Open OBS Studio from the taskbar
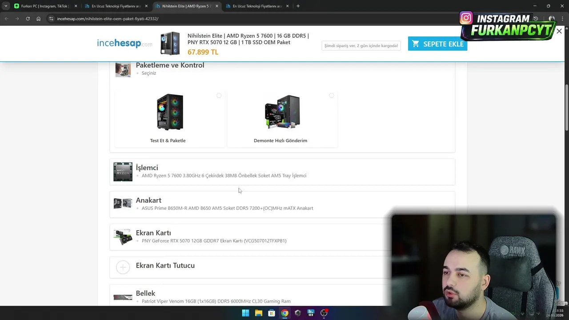 pos(324,313)
